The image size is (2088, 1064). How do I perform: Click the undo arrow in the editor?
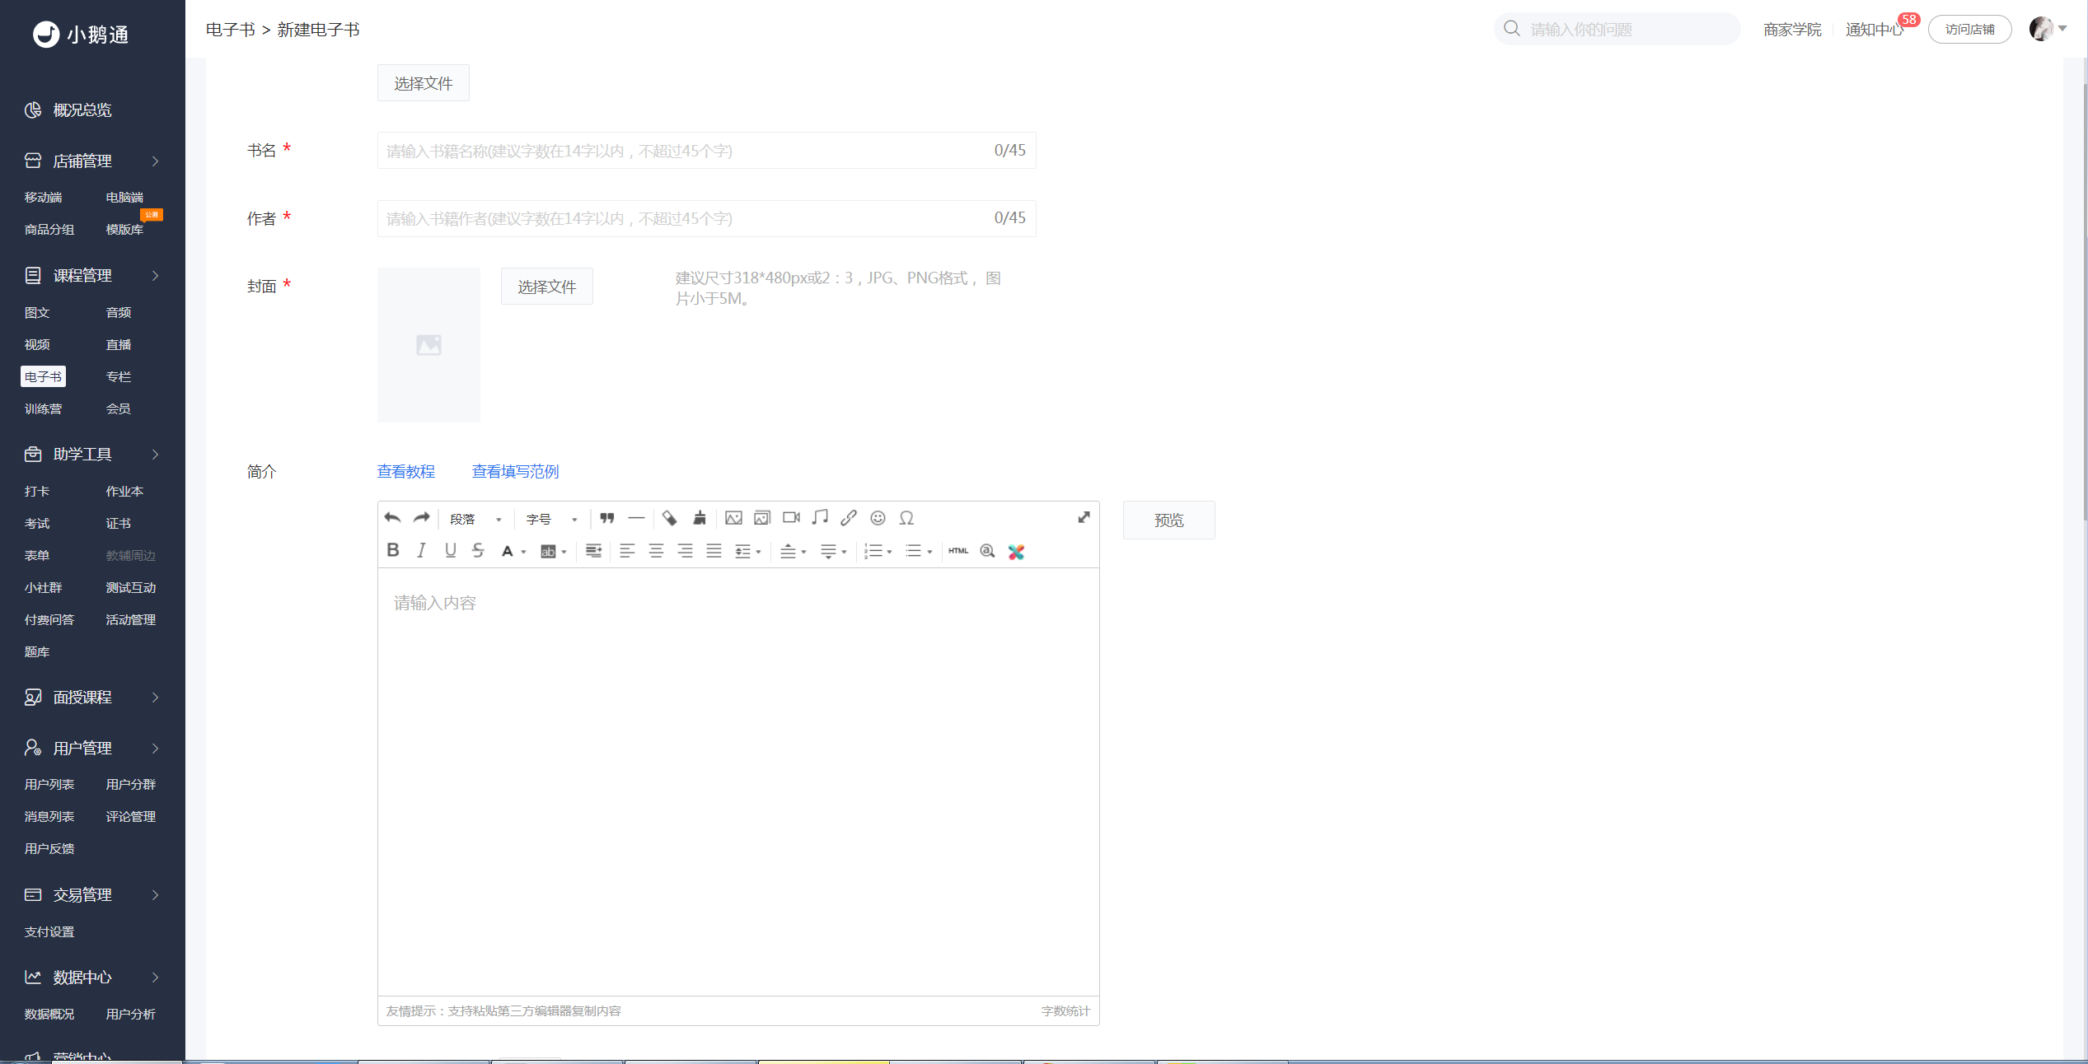coord(392,518)
